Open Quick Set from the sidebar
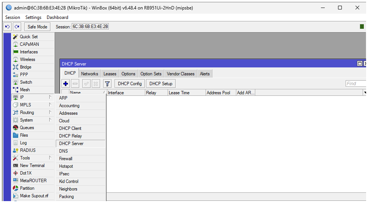 (x=33, y=37)
